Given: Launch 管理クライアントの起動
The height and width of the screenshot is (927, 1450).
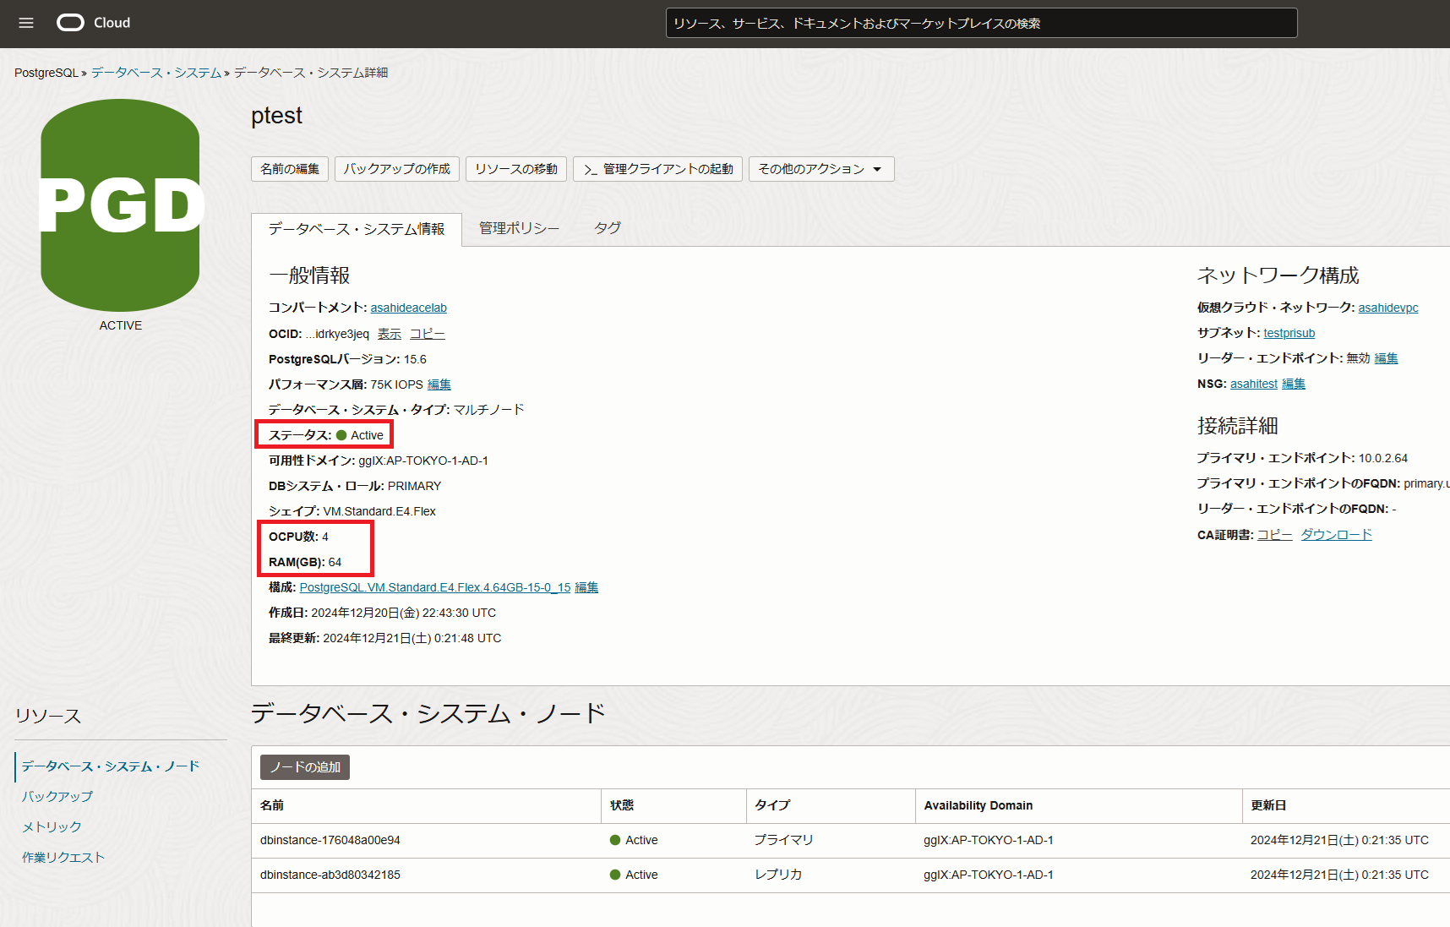Looking at the screenshot, I should click(658, 169).
